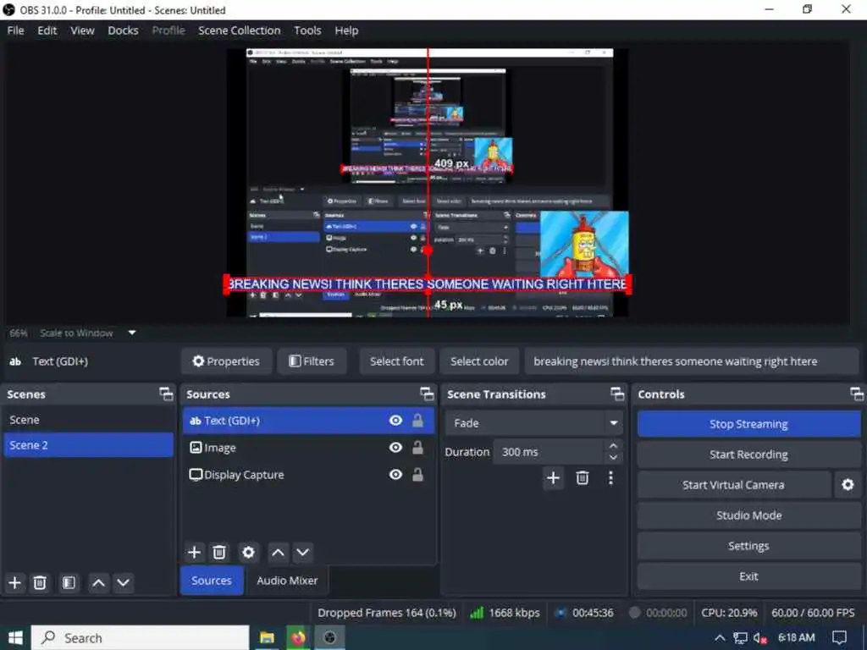Open Virtual Camera settings gear
The image size is (867, 650).
point(848,485)
